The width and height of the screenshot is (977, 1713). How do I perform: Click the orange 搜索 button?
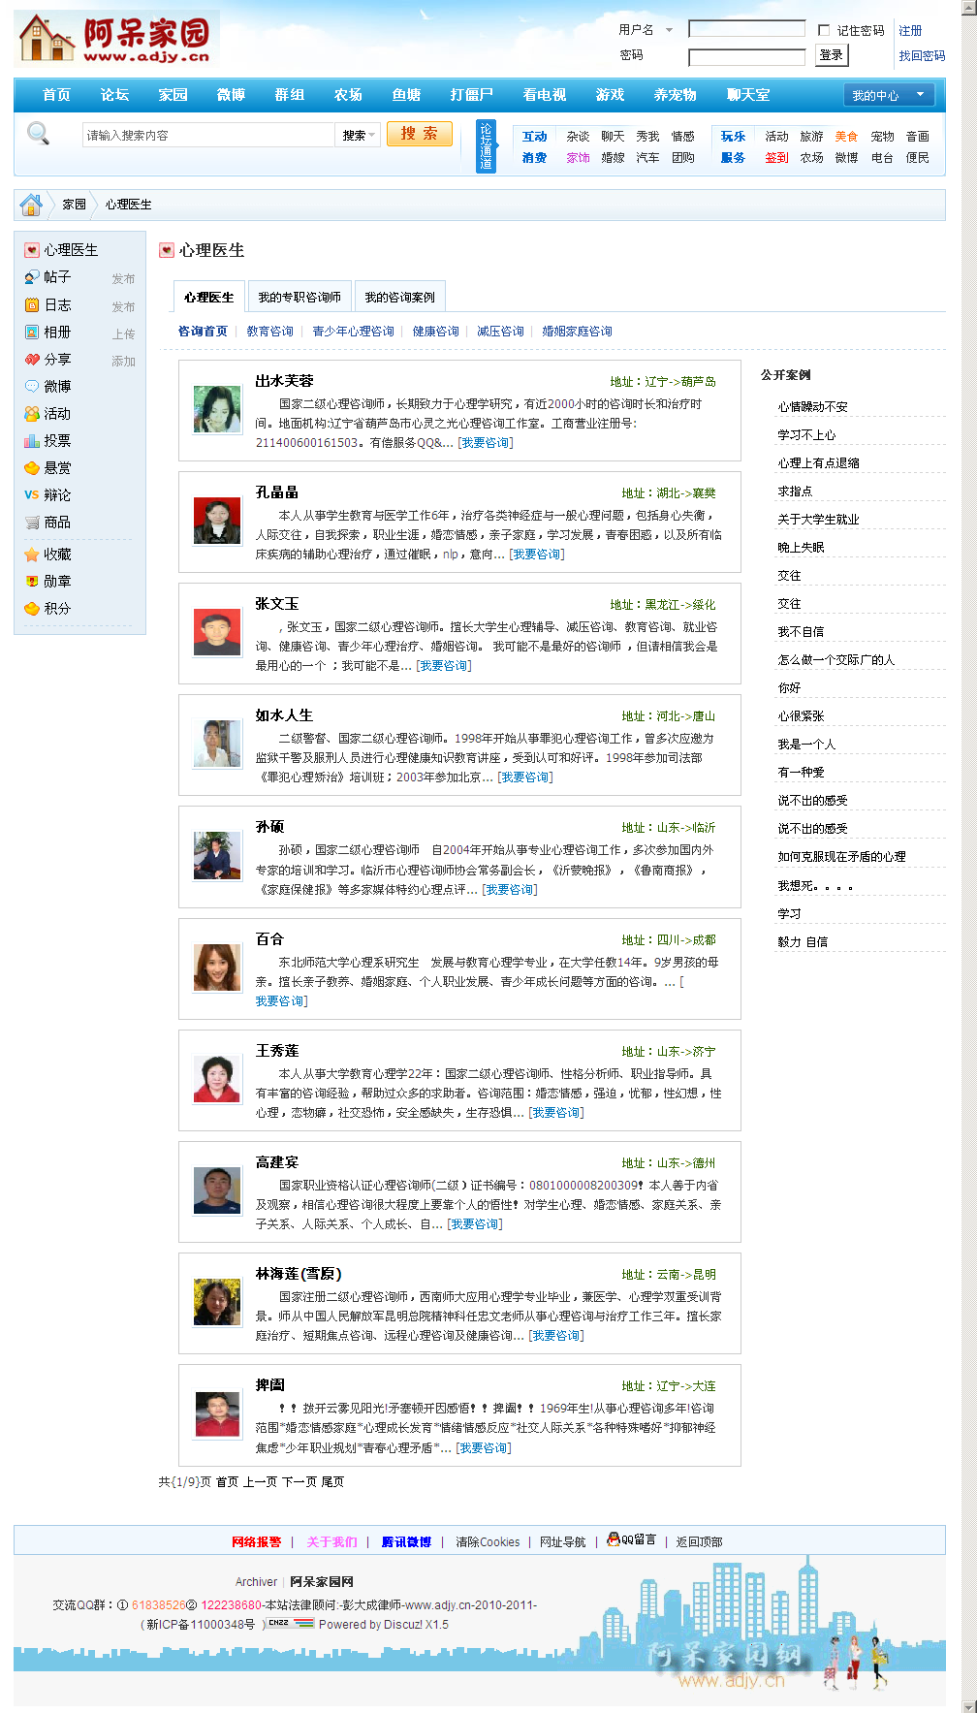tap(420, 134)
